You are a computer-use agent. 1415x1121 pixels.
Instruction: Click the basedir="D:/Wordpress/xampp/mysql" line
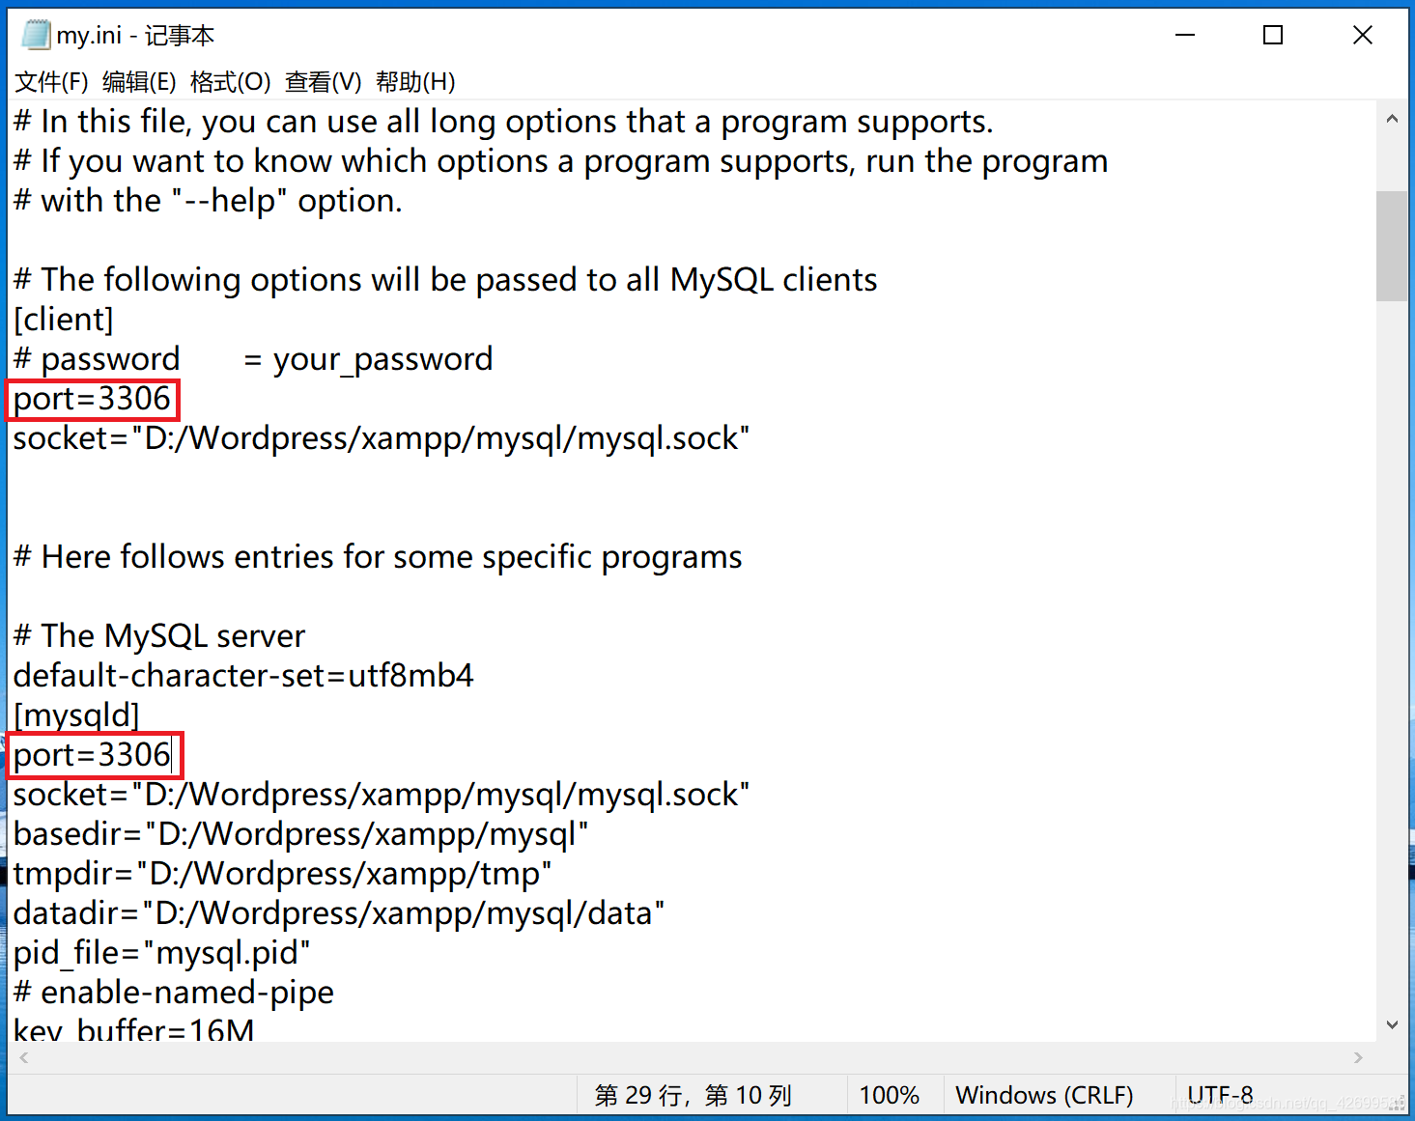[300, 834]
